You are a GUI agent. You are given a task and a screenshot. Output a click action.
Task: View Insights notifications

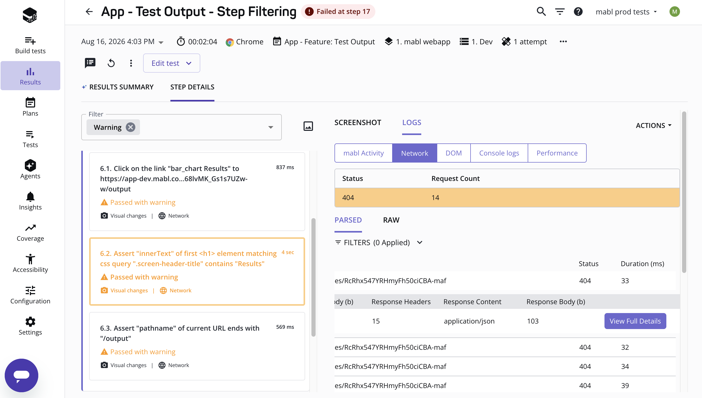(x=30, y=201)
